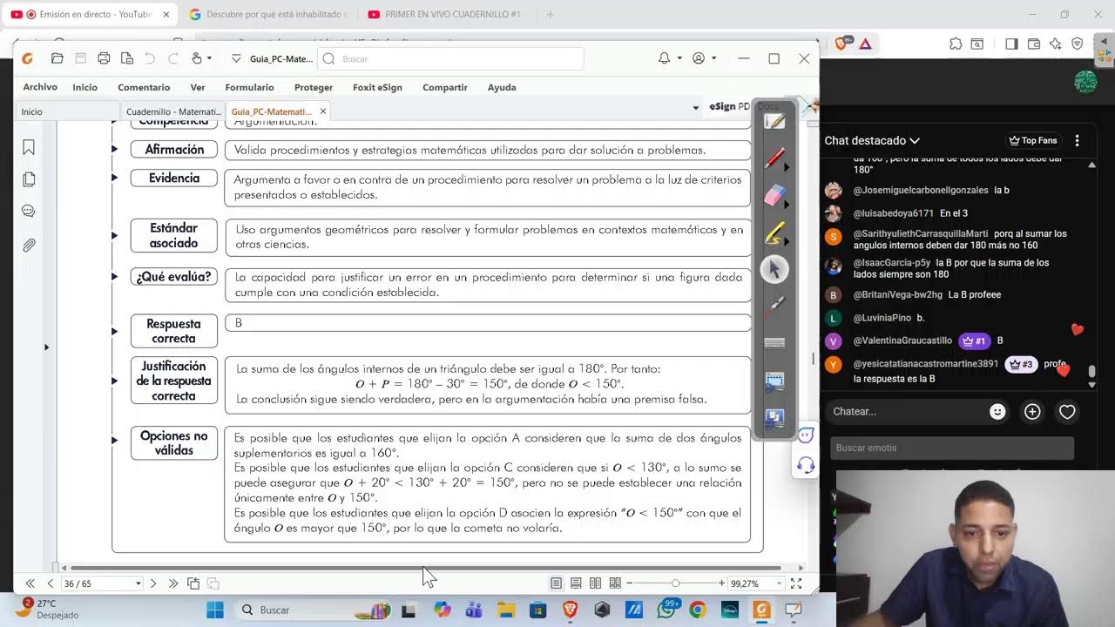This screenshot has height=627, width=1115.
Task: Open the Foxit eSign ribbon tab
Action: [x=377, y=87]
